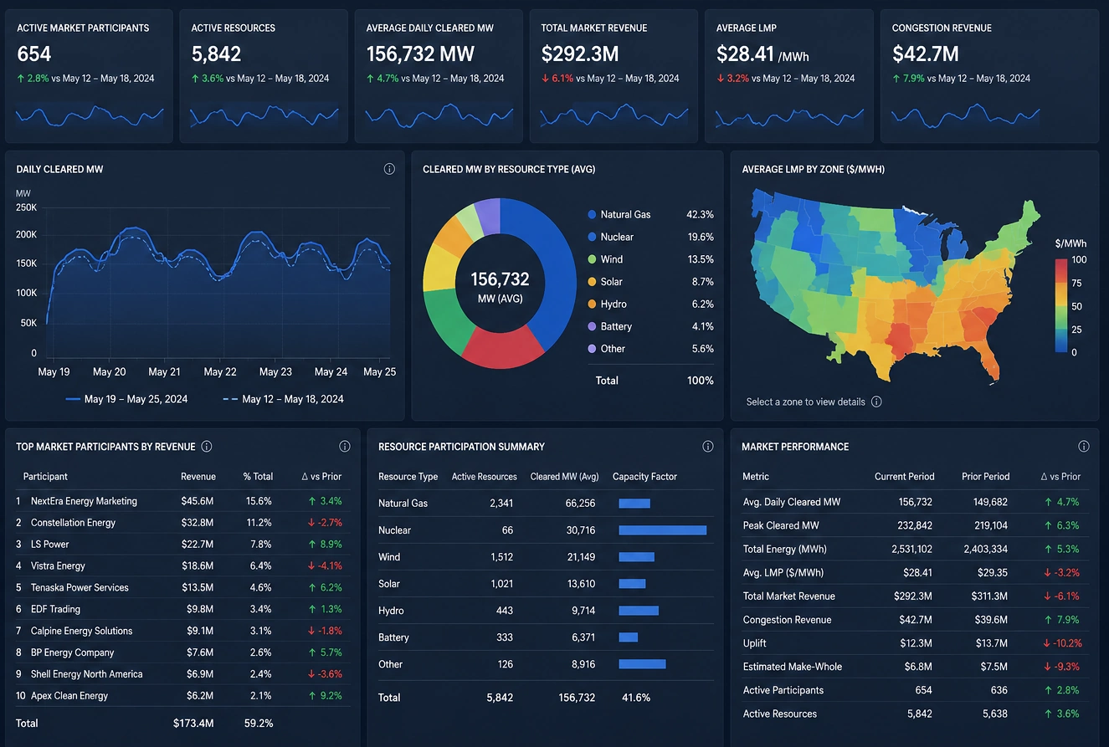Select the Hydro legend dot
Image resolution: width=1109 pixels, height=747 pixels.
pyautogui.click(x=593, y=304)
